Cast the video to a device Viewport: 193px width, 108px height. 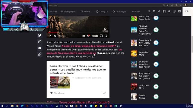click(x=101, y=36)
